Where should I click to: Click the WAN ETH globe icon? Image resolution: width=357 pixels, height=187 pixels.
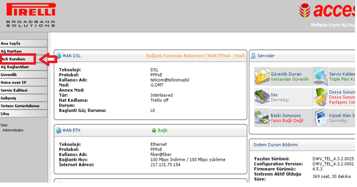tap(58, 130)
